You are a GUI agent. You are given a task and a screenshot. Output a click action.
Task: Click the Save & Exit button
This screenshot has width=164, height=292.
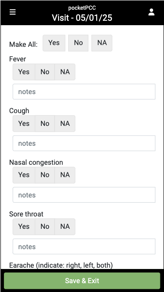(x=82, y=281)
